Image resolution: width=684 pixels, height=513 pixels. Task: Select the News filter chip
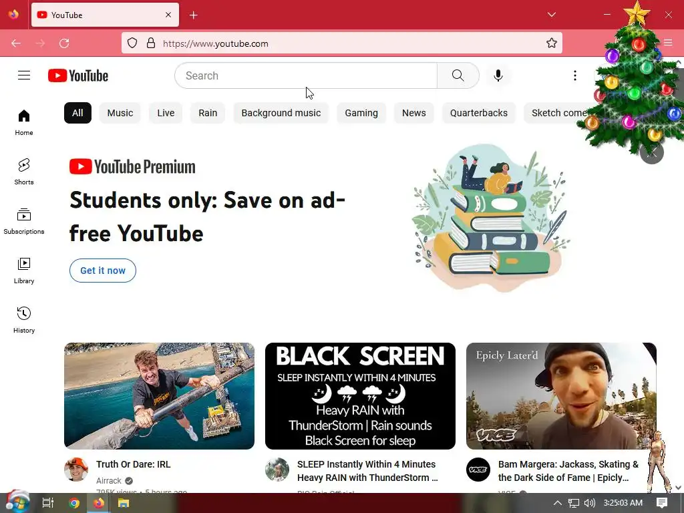click(x=414, y=113)
